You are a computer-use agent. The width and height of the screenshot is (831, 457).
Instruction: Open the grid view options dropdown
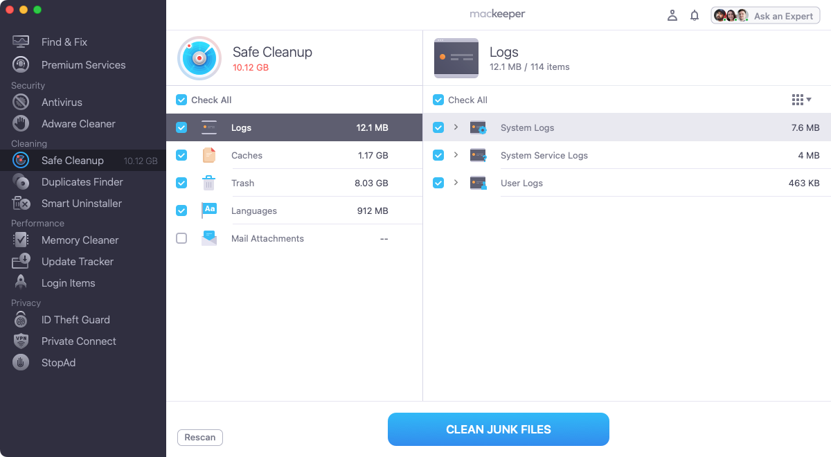(x=802, y=100)
